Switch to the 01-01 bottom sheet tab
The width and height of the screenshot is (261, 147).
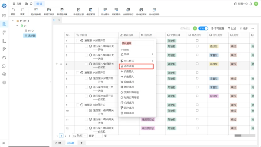58,143
